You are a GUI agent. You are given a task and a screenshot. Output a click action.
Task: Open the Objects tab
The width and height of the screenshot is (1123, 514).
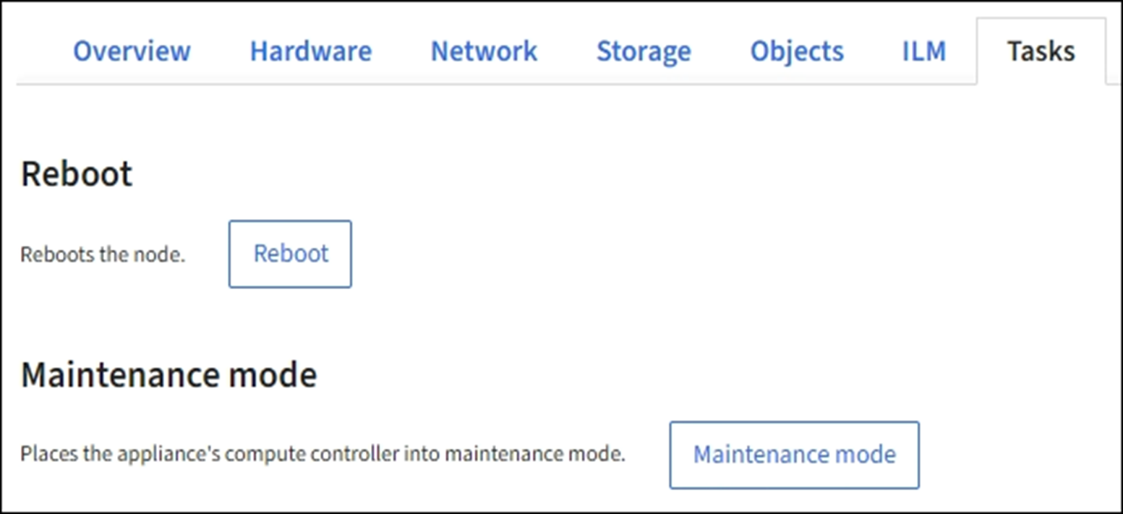[x=796, y=51]
